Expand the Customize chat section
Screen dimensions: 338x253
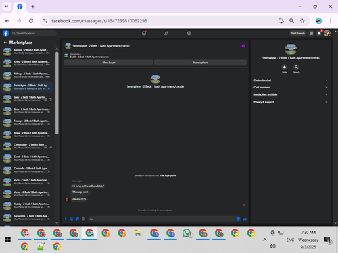click(x=290, y=80)
